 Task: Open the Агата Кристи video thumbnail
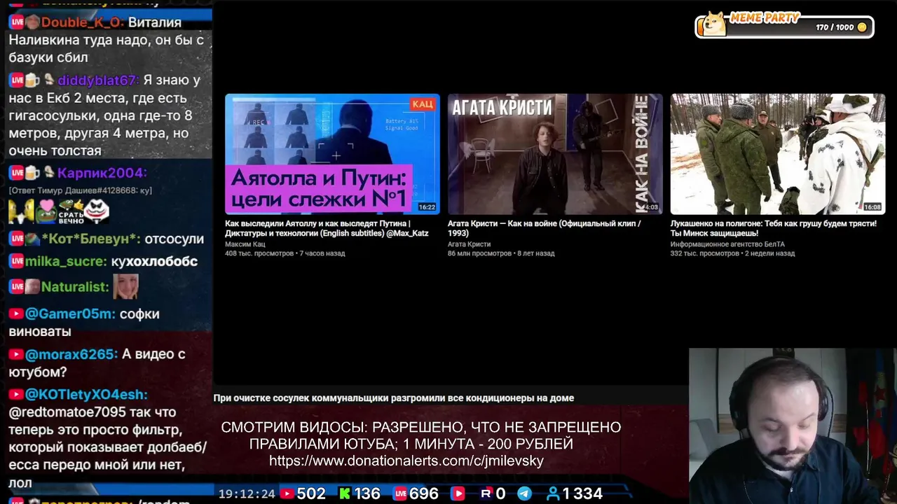click(555, 154)
